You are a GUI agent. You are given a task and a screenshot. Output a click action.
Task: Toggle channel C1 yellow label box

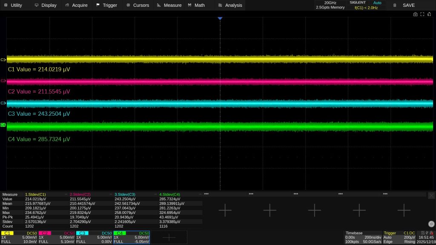point(7,233)
